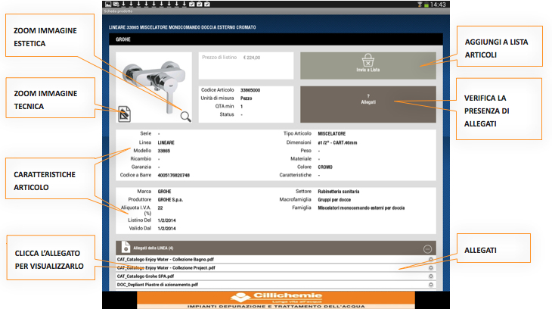Click circle icon on Depliant Piastre row

pyautogui.click(x=430, y=285)
